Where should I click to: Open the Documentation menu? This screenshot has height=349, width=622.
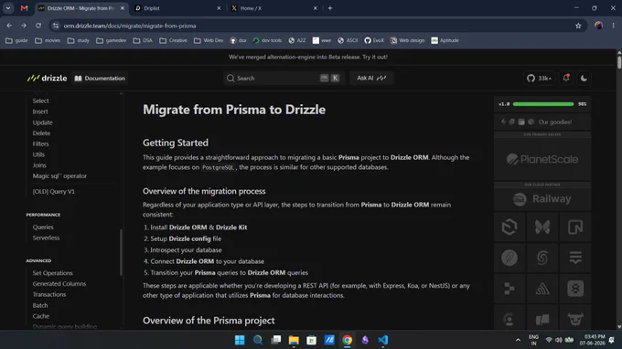tap(100, 78)
